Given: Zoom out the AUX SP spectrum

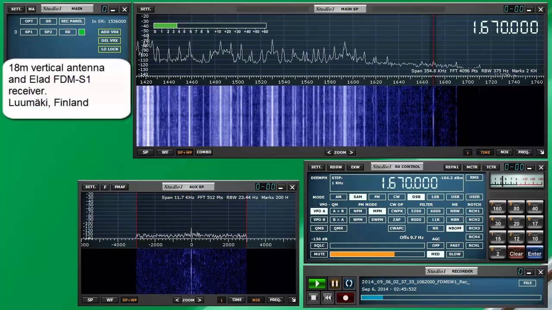Looking at the screenshot, I should (177, 300).
